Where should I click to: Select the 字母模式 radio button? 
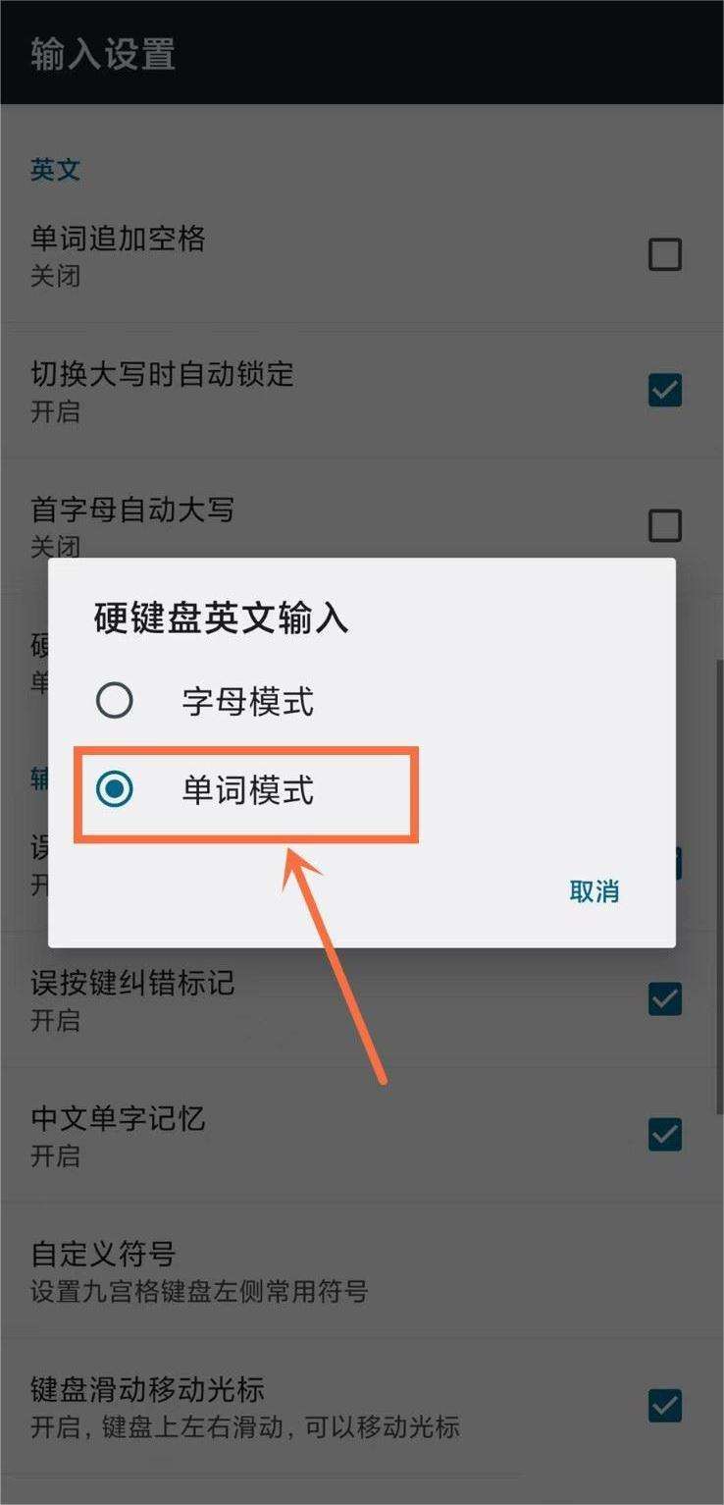[115, 701]
